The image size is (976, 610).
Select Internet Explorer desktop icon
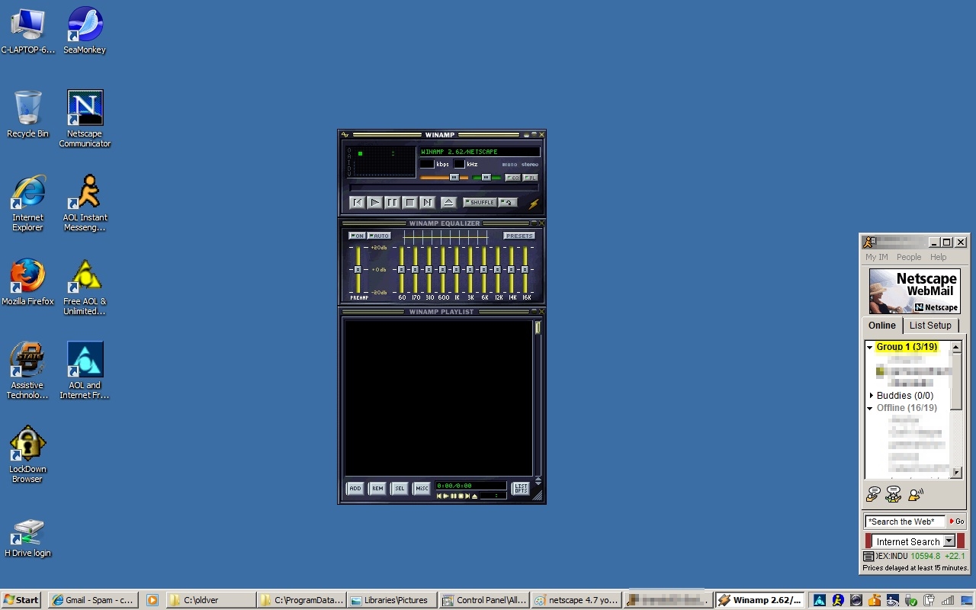tap(27, 203)
